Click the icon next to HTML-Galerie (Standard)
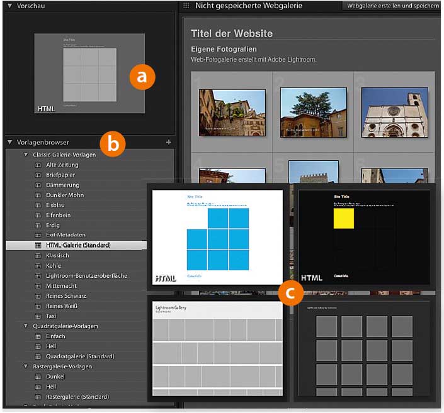Screen dimensions: 444x413 pos(37,245)
